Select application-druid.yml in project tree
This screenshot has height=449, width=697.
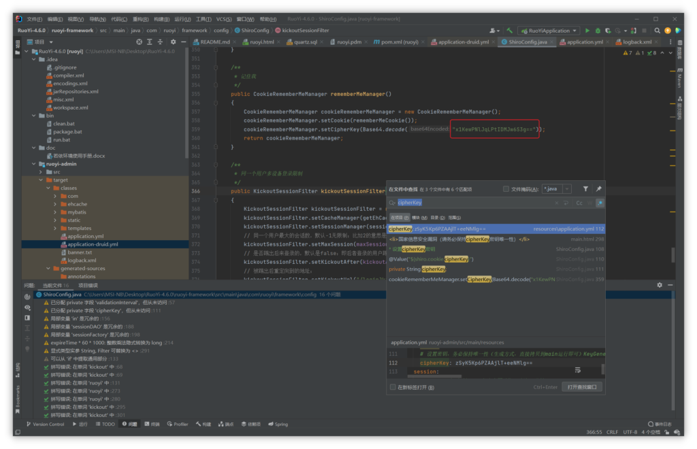click(93, 244)
